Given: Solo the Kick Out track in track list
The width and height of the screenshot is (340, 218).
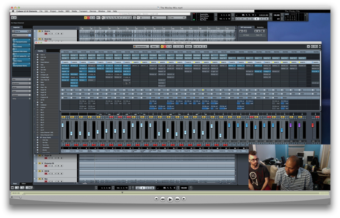Looking at the screenshot, I should coord(42,39).
